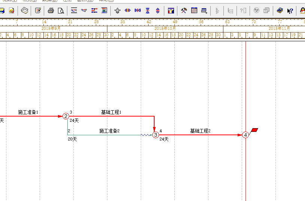Screen dimensions: 305x201
Task: Click the notepad with pencil icon
Action: tap(38, 10)
